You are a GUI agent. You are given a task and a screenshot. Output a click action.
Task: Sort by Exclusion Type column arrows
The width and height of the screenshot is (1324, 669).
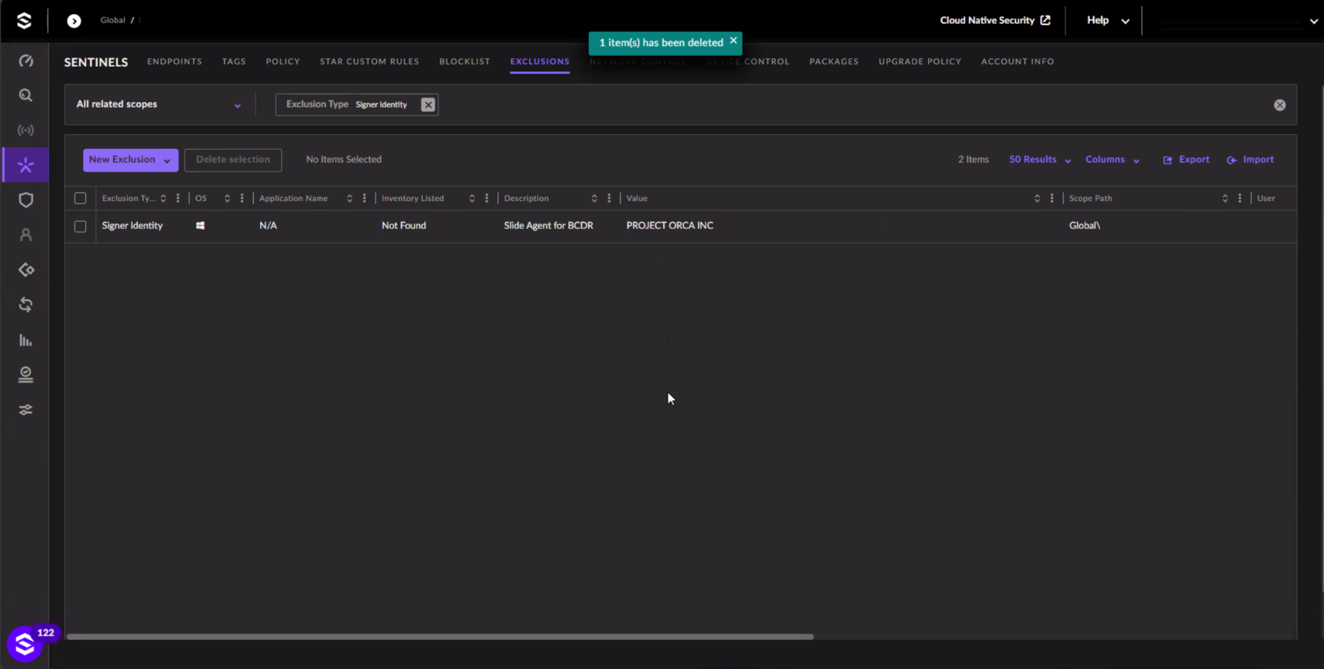(163, 198)
